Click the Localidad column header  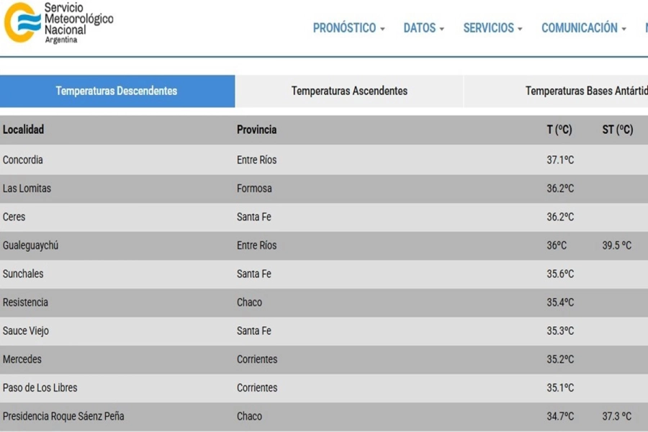point(24,130)
